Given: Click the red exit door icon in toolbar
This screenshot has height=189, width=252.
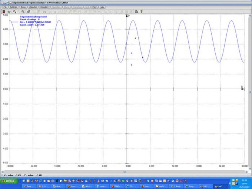Looking at the screenshot, I should 4,11.
